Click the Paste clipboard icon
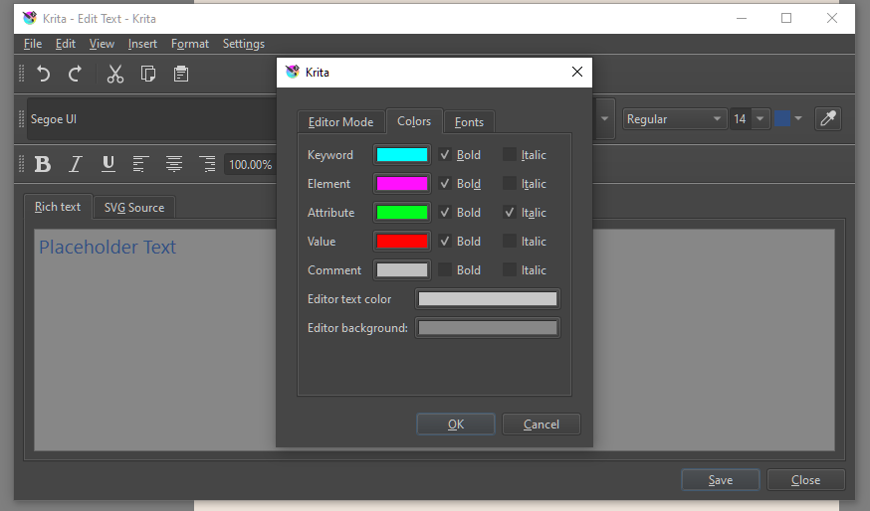This screenshot has width=870, height=511. pyautogui.click(x=181, y=74)
